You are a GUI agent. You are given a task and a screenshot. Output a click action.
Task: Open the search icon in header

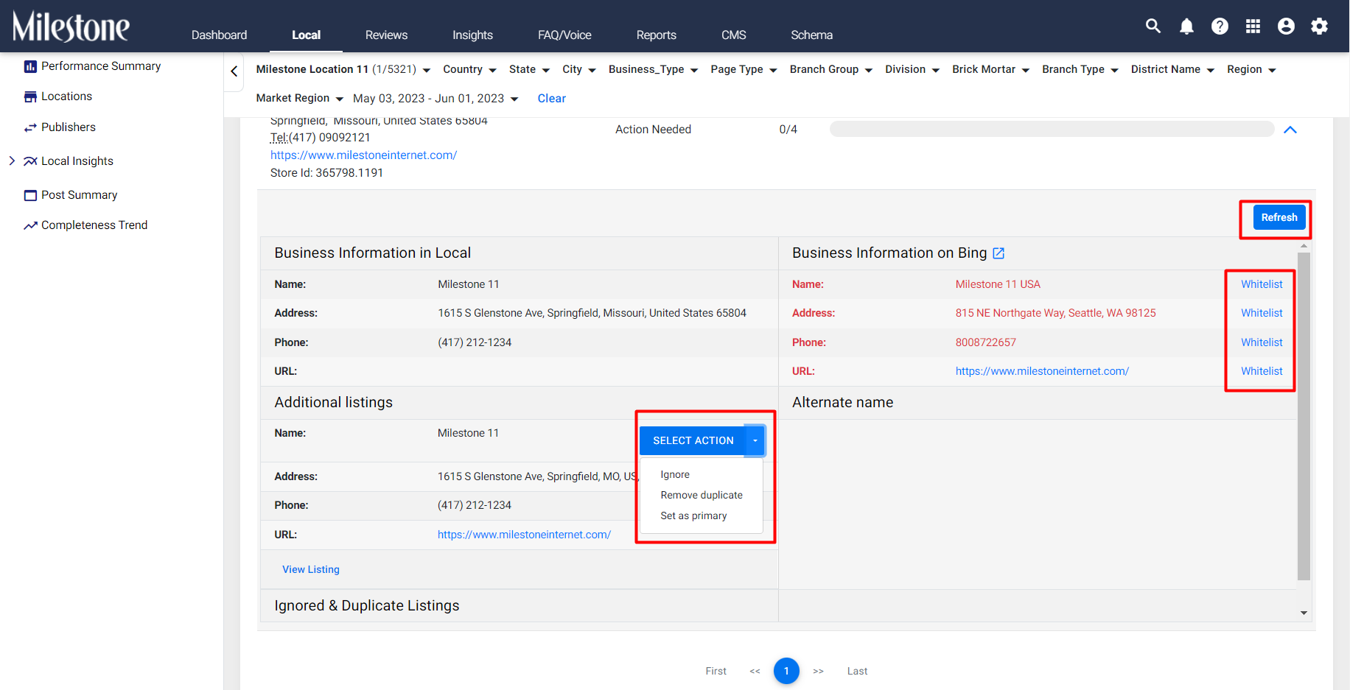pos(1153,27)
